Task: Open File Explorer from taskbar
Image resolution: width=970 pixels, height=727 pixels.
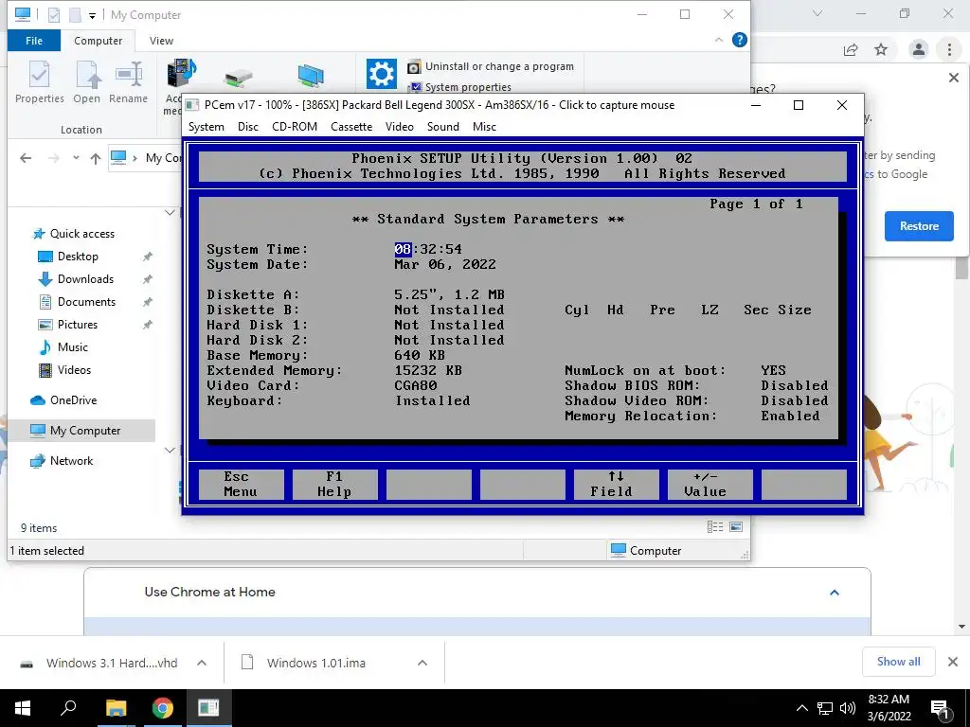Action: 116,708
